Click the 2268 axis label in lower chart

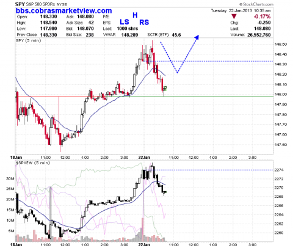[x=278, y=197]
